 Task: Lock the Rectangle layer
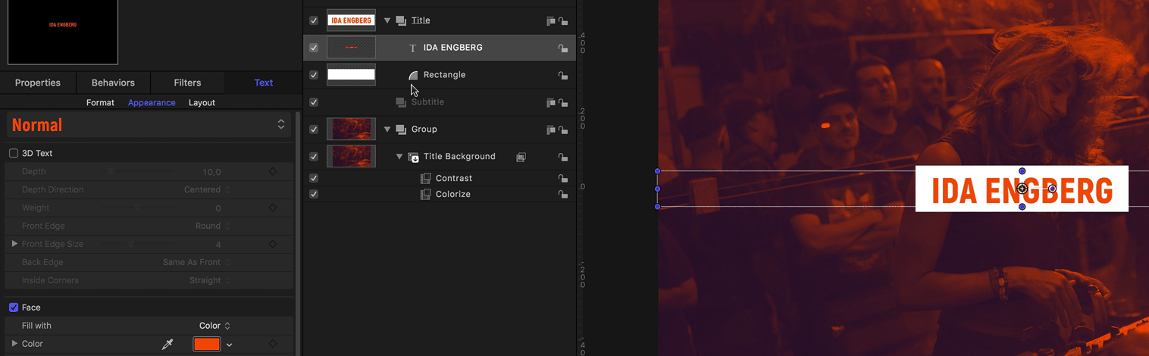click(563, 75)
